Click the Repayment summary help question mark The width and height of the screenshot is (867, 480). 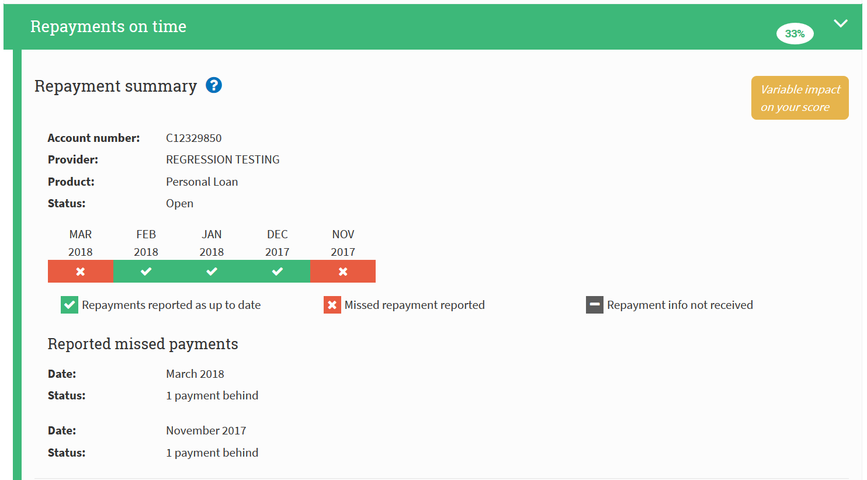pyautogui.click(x=214, y=86)
